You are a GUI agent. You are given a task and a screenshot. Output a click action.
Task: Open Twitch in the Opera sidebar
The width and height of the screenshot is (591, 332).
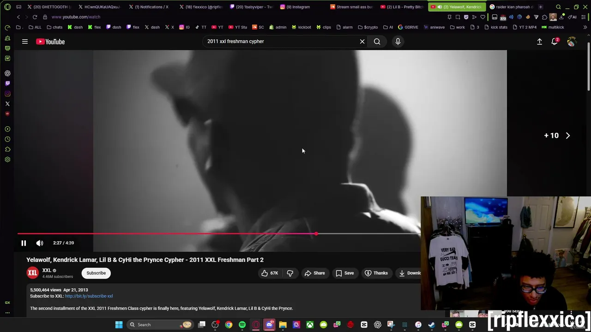click(7, 83)
